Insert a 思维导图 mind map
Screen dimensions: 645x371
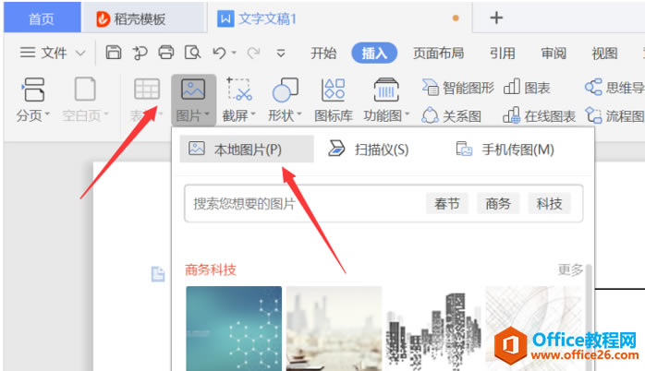click(615, 88)
